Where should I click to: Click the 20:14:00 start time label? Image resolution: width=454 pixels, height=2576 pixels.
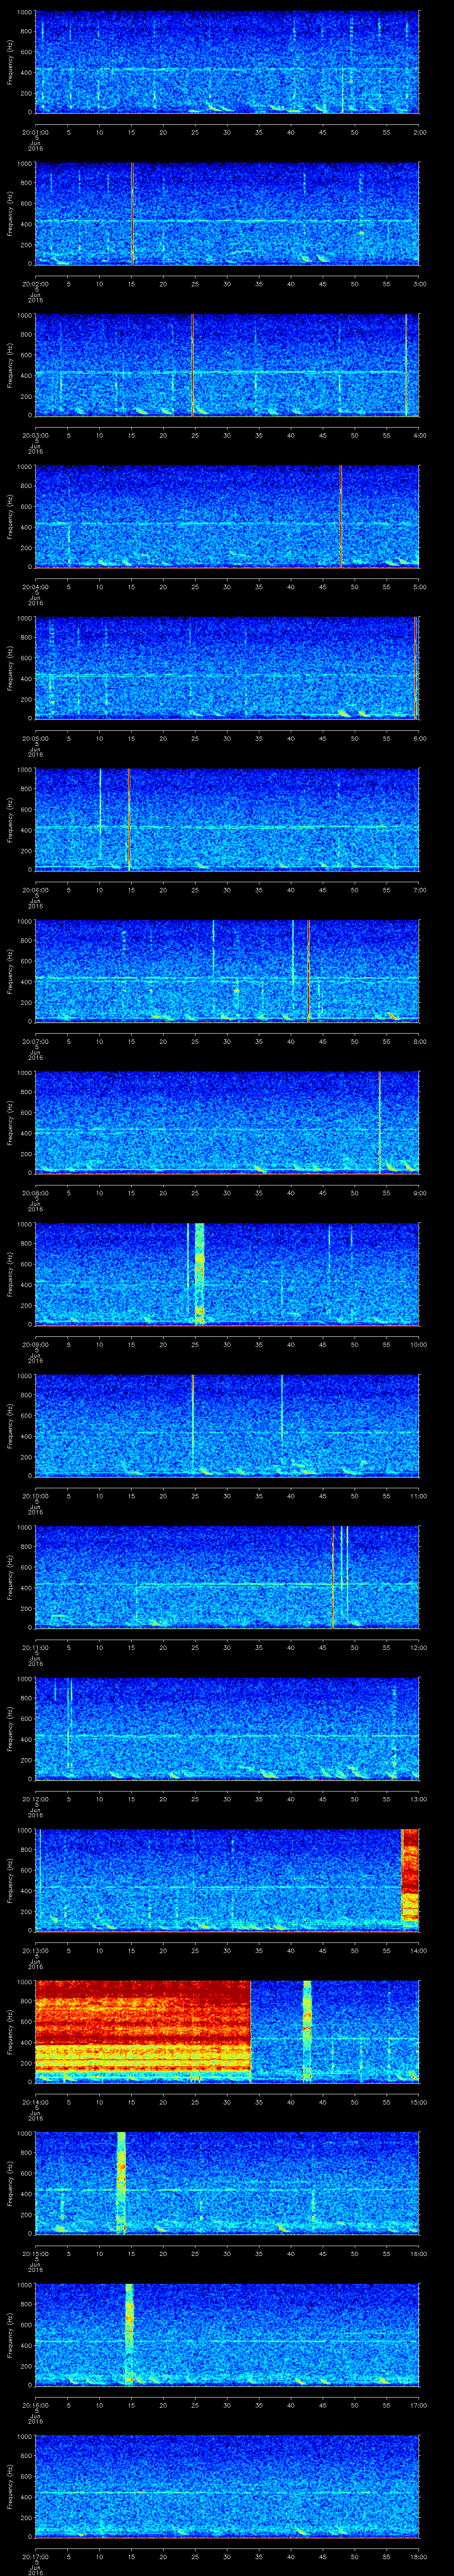[x=35, y=2102]
